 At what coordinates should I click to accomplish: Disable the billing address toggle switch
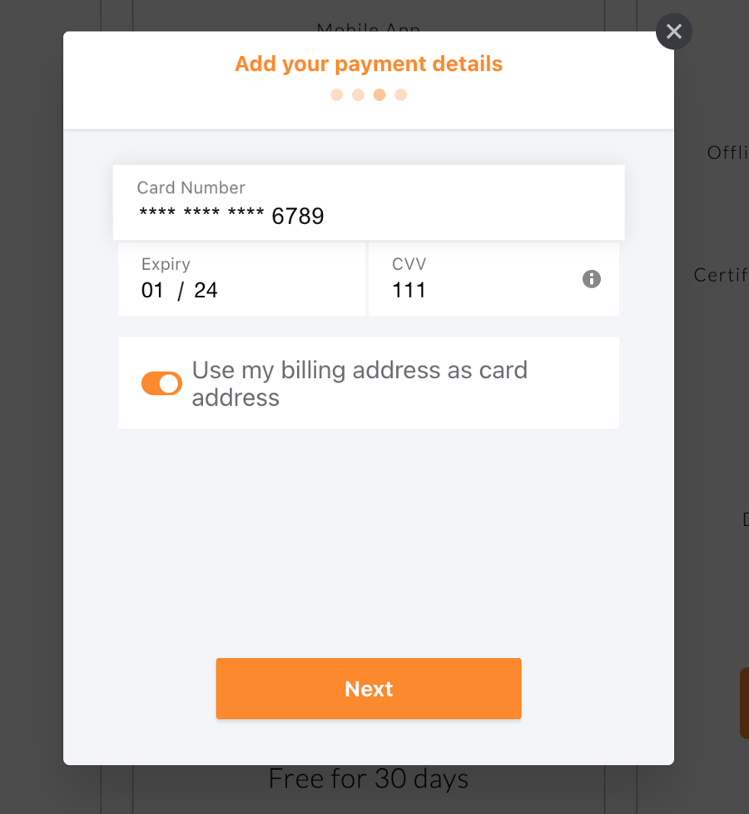click(161, 383)
